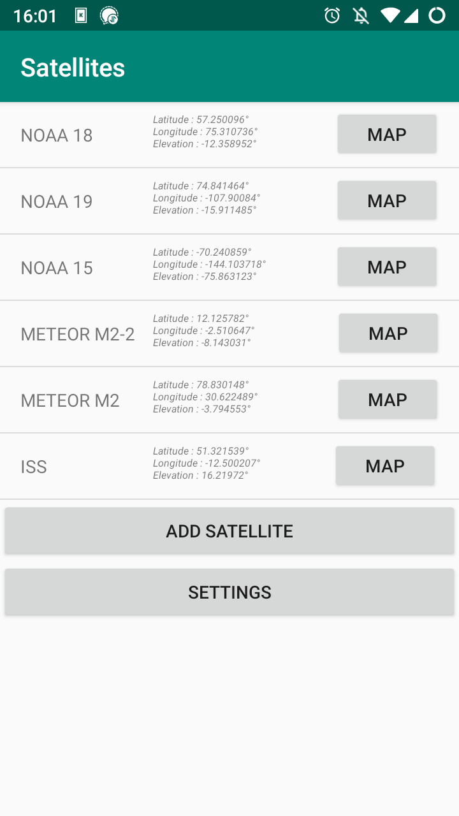Screen dimensions: 459x816
Task: Tap the muted notifications bell icon
Action: [x=361, y=16]
